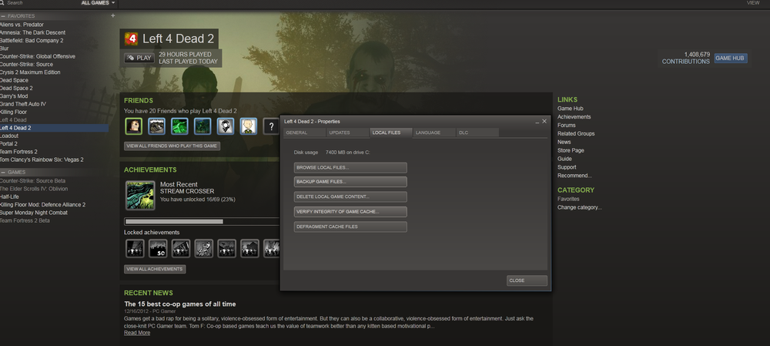770x346 pixels.
Task: Open the Stream Crosser achievement image
Action: [x=140, y=195]
